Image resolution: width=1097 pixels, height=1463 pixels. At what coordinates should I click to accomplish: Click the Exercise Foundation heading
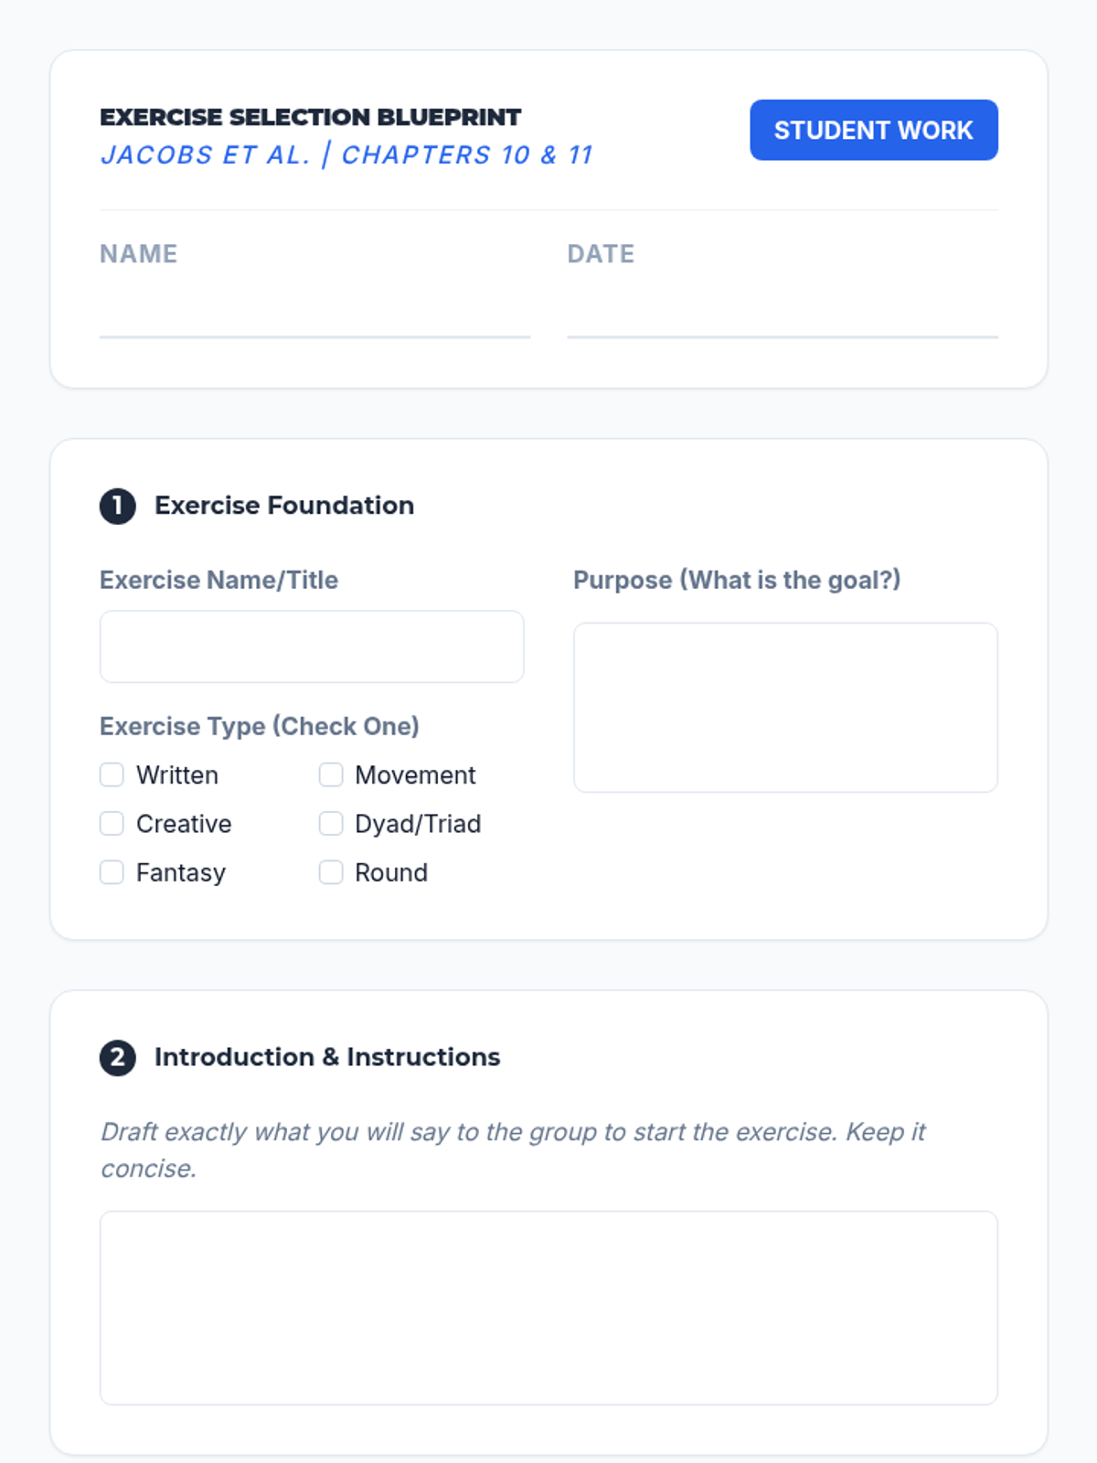284,506
